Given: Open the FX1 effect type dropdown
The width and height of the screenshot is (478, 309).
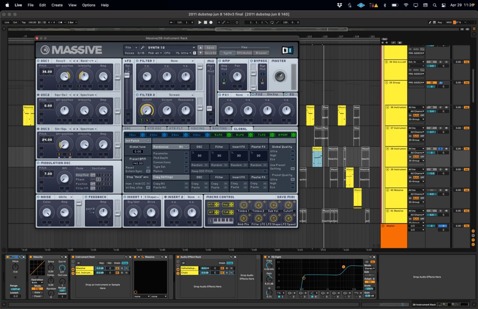Looking at the screenshot, I should (x=241, y=95).
